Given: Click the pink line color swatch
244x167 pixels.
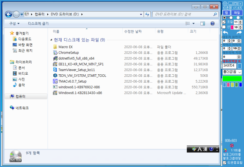Looking at the screenshot, I should [232, 27].
